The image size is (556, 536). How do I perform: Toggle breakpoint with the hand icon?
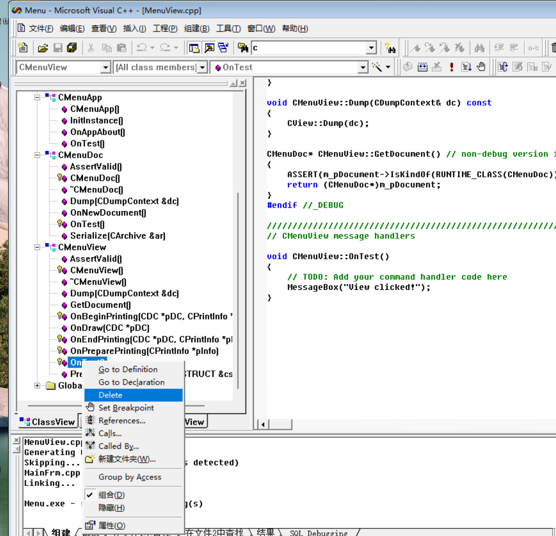(x=481, y=67)
